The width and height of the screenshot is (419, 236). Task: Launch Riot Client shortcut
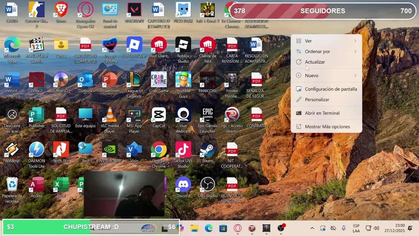pos(159,48)
